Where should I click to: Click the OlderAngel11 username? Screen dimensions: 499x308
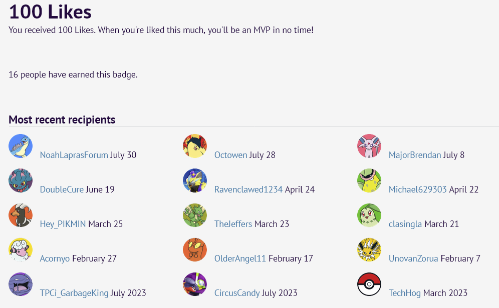tap(240, 258)
